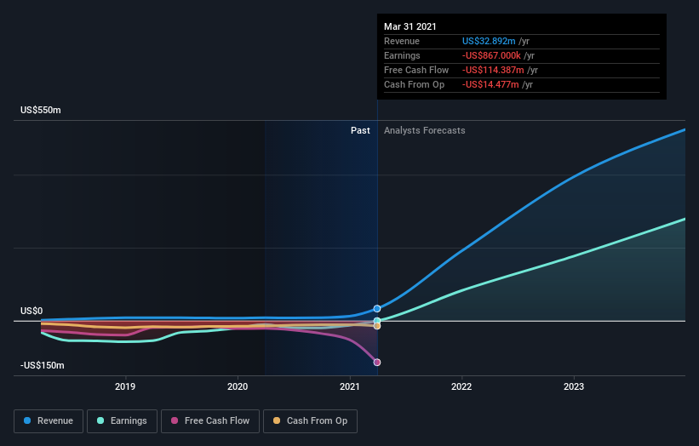Click the 2019 x-axis label
The height and width of the screenshot is (446, 699).
(x=125, y=386)
